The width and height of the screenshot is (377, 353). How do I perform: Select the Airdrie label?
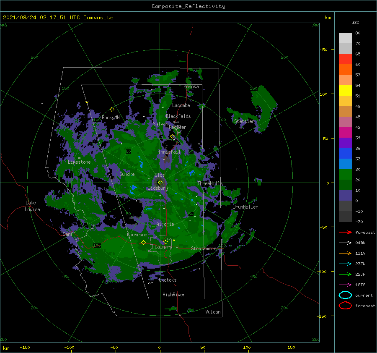165,224
